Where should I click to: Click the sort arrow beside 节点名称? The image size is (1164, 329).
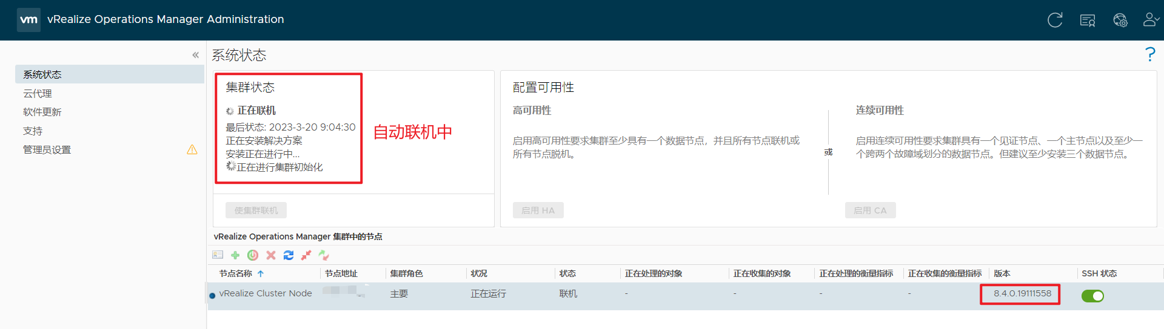[261, 273]
